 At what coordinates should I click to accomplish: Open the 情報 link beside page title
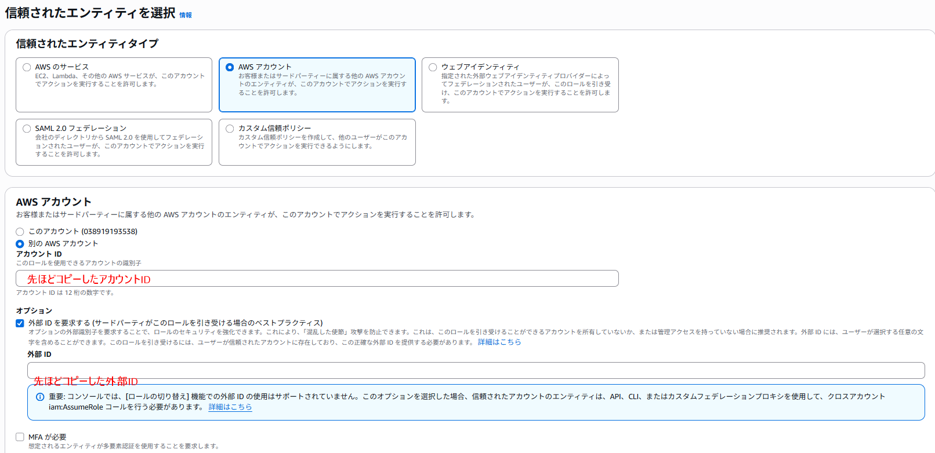point(186,15)
